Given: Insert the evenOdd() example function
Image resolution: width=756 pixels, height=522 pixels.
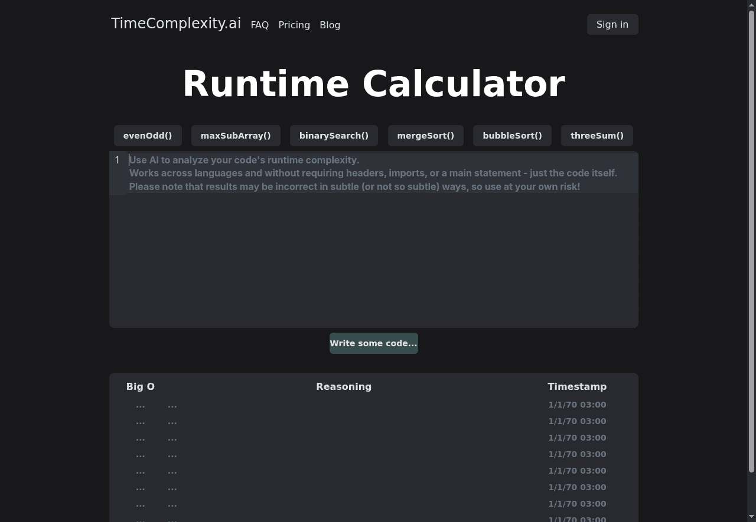Looking at the screenshot, I should (x=148, y=136).
